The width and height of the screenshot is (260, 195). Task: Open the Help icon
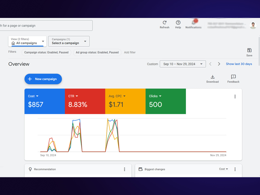coord(178,23)
